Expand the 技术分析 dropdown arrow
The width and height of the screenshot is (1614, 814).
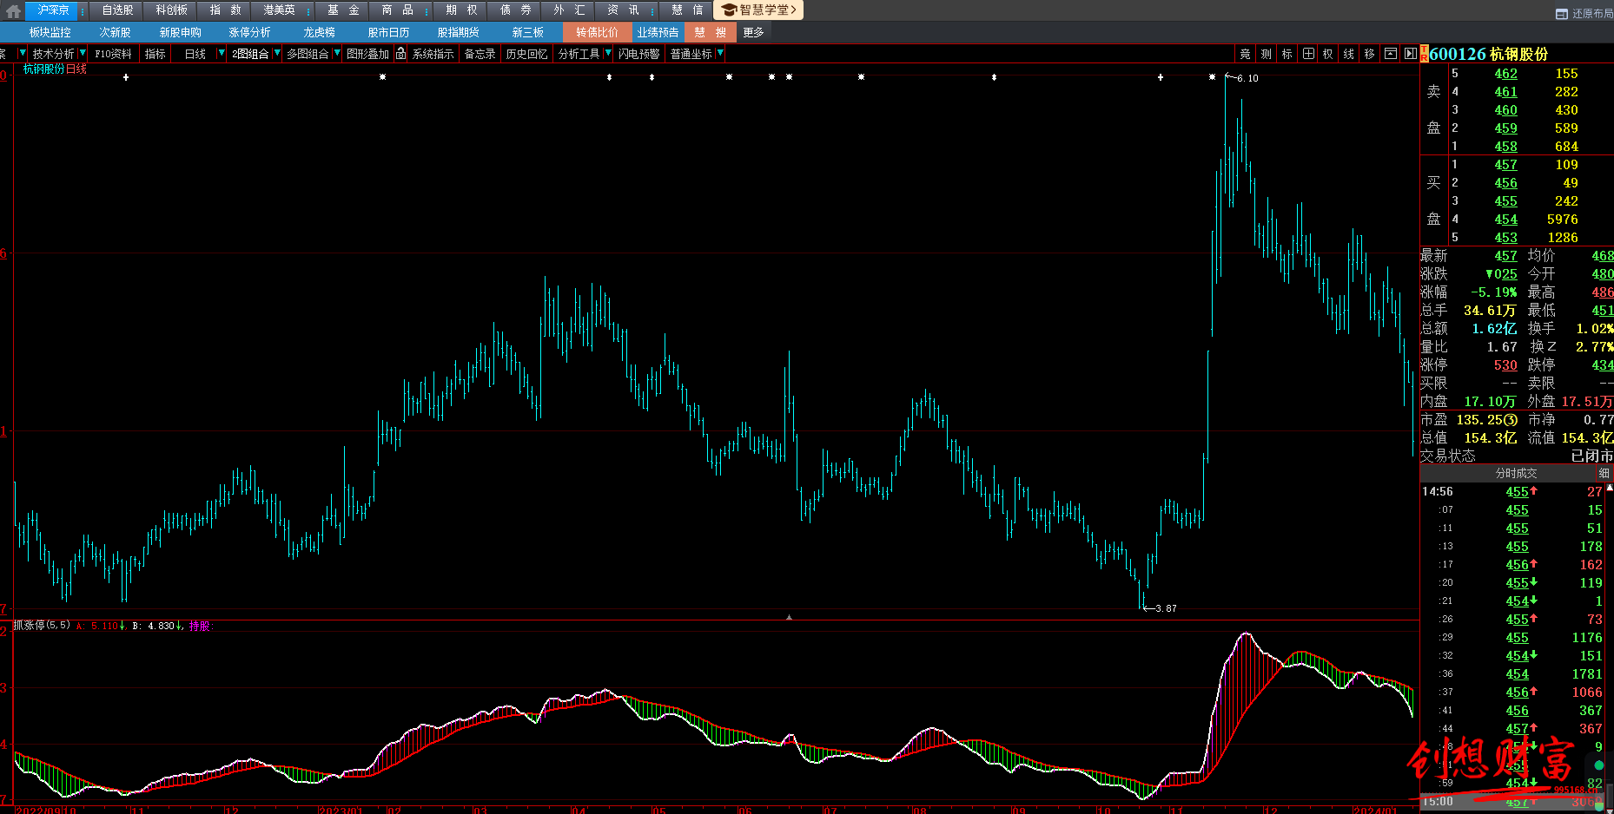pos(83,54)
